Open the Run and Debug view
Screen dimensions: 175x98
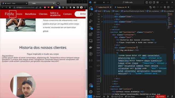91,21
